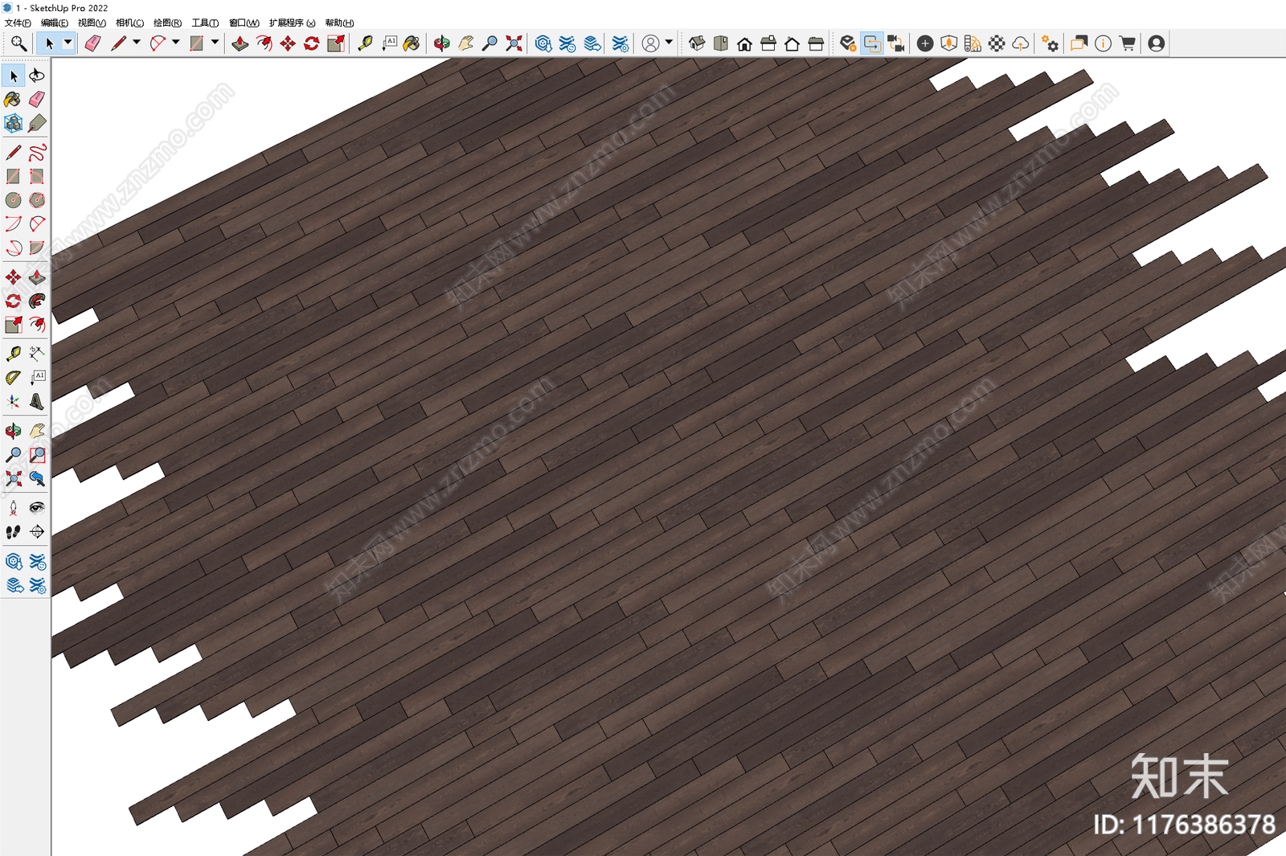Select the Freehand drawing tool
Viewport: 1286px width, 856px height.
(37, 153)
